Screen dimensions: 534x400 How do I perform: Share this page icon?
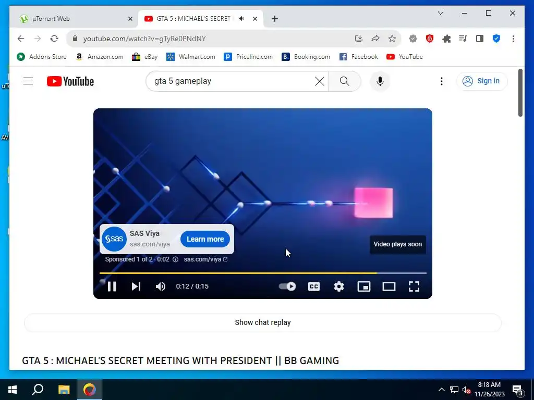(x=375, y=39)
